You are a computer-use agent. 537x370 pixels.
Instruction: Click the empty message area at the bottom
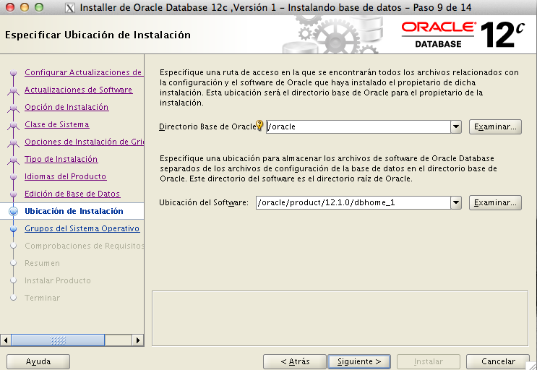[x=340, y=318]
